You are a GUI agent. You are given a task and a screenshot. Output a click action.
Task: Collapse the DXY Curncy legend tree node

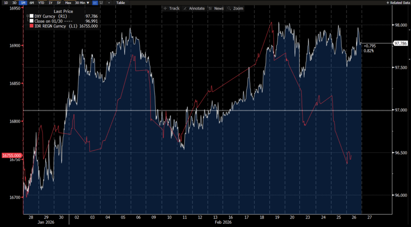tap(27, 16)
